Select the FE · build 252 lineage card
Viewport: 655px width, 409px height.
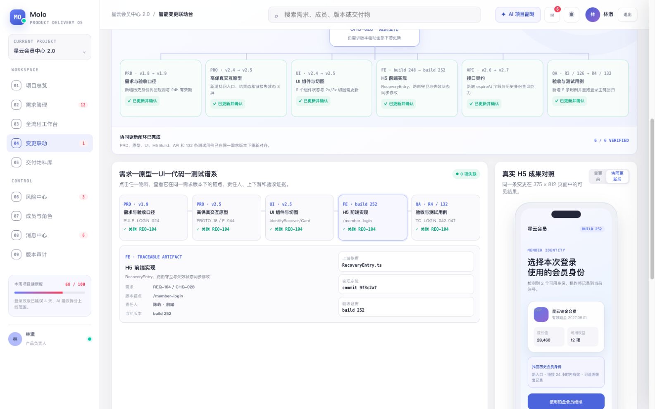[373, 218]
